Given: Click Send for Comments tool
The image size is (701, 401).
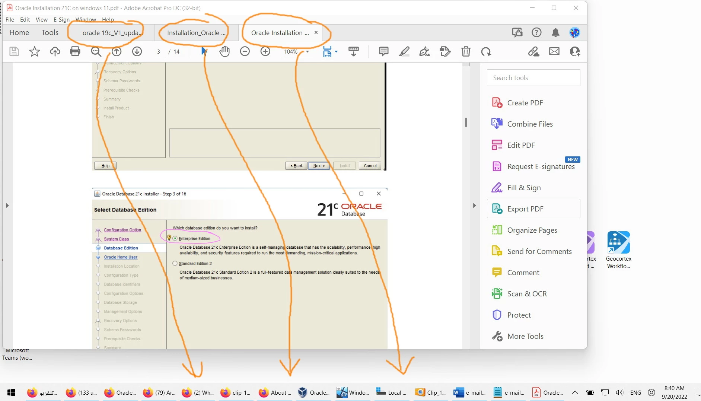Looking at the screenshot, I should click(533, 251).
